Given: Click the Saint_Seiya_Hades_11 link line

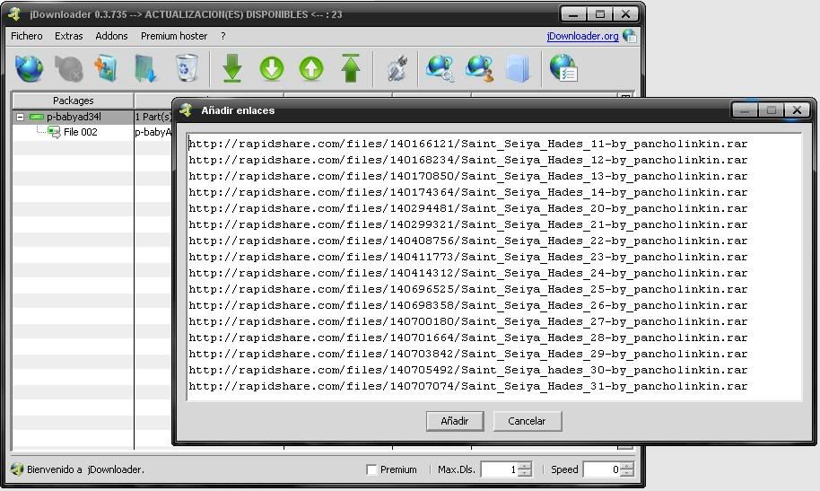Looking at the screenshot, I should coord(468,144).
